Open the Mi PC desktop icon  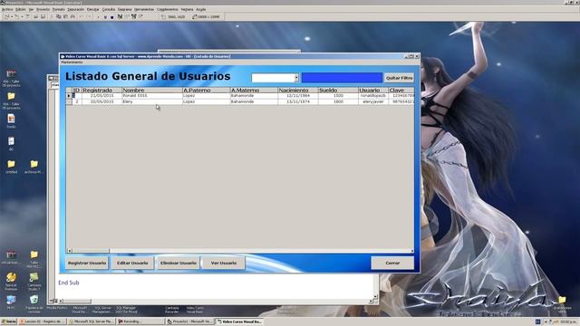(11, 302)
